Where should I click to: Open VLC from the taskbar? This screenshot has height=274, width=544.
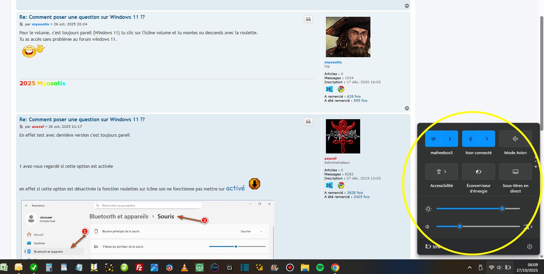coord(185,267)
